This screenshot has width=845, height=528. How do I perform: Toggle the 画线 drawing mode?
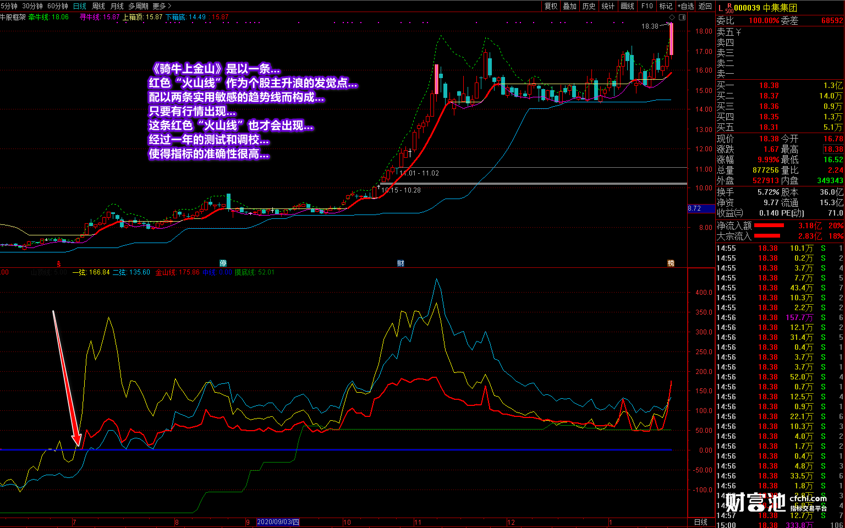(x=627, y=6)
